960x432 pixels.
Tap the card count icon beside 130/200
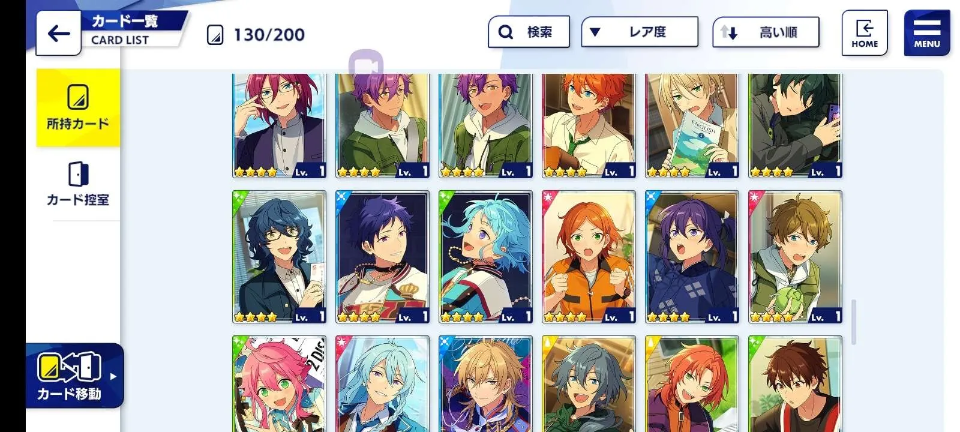(x=215, y=35)
